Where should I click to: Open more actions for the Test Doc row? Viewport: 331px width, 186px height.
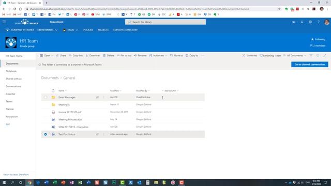point(103,134)
